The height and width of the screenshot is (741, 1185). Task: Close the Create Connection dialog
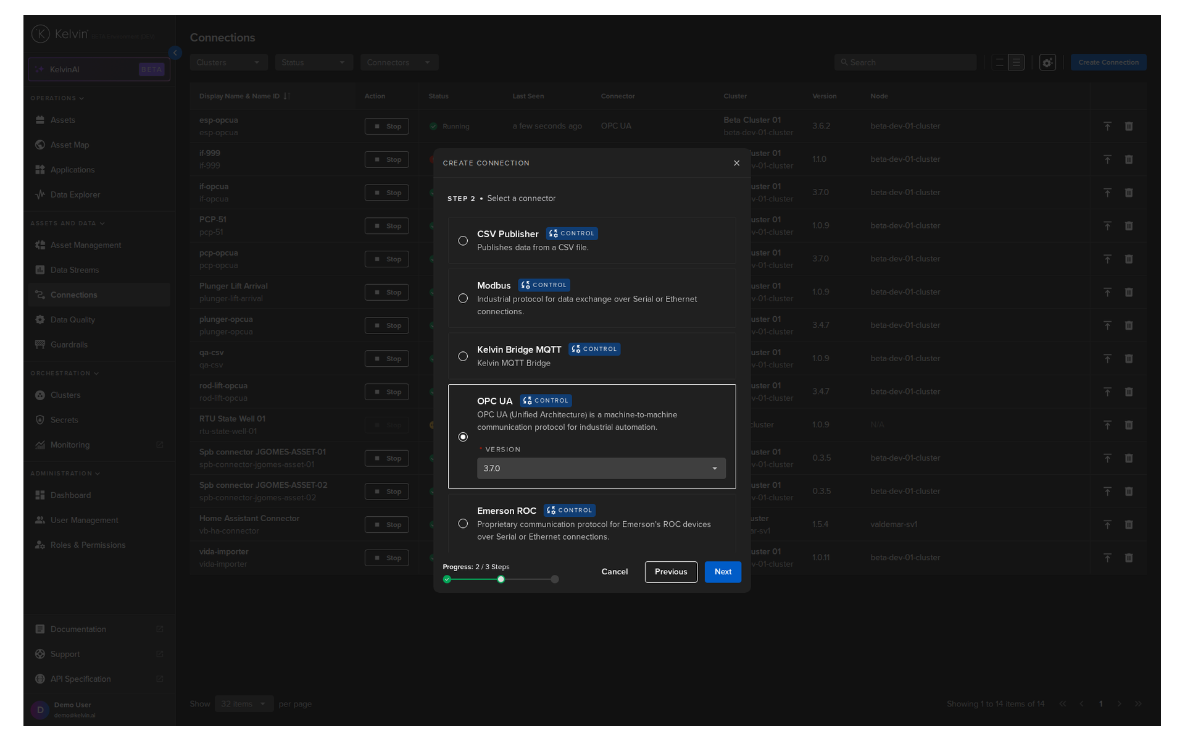[x=736, y=163]
